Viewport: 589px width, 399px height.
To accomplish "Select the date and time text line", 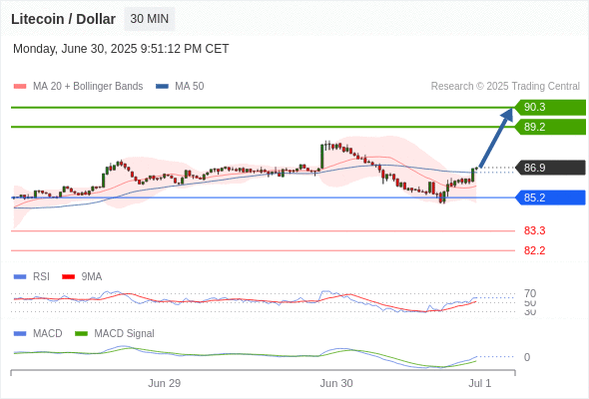I will coord(121,49).
